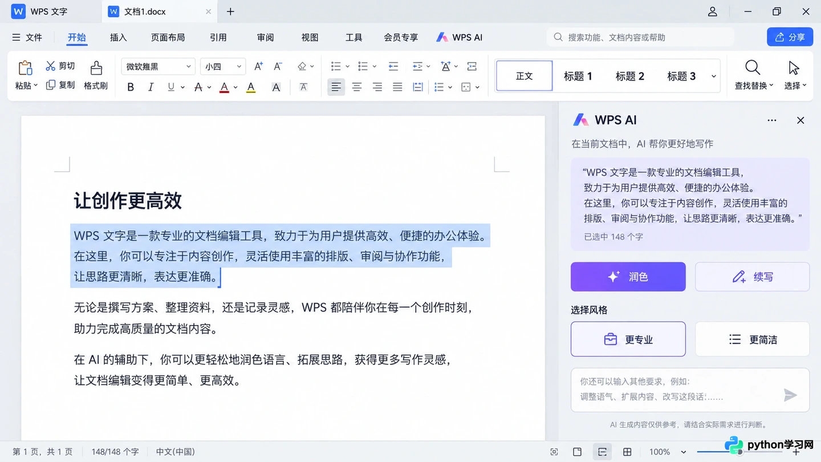
Task: Open the 插入 ribbon tab
Action: 118,37
